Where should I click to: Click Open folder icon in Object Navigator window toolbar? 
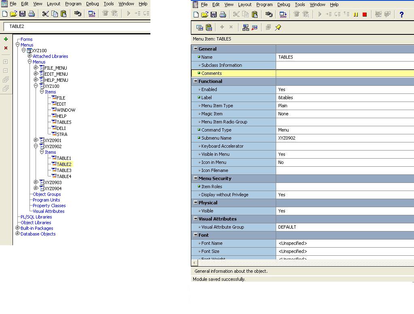click(13, 13)
